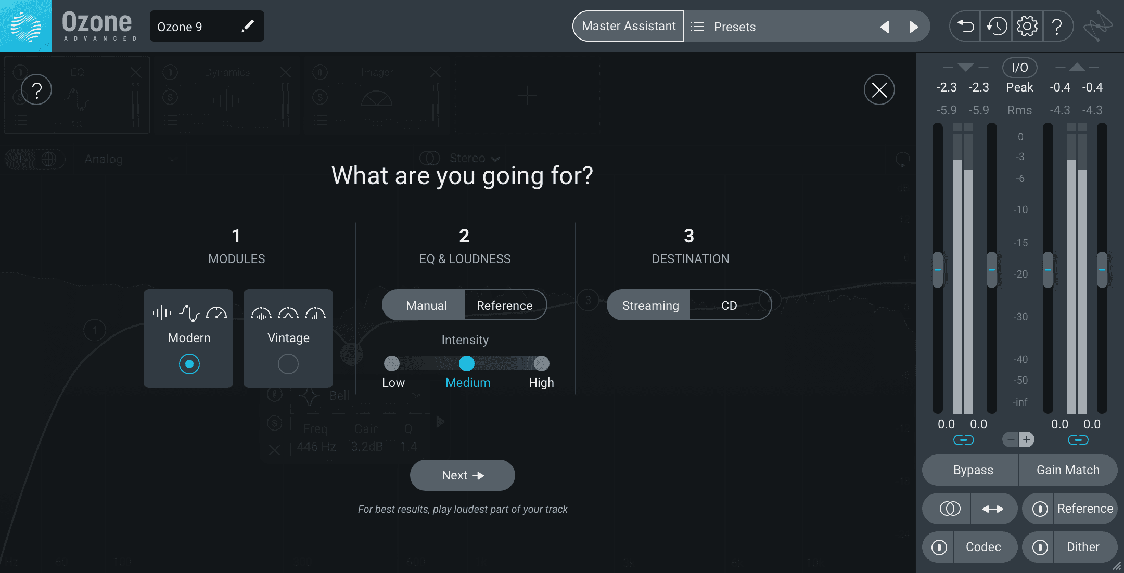
Task: Toggle the input gain link icon
Action: pos(963,440)
